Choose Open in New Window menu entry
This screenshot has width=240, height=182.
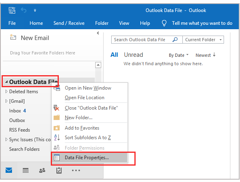pos(88,88)
